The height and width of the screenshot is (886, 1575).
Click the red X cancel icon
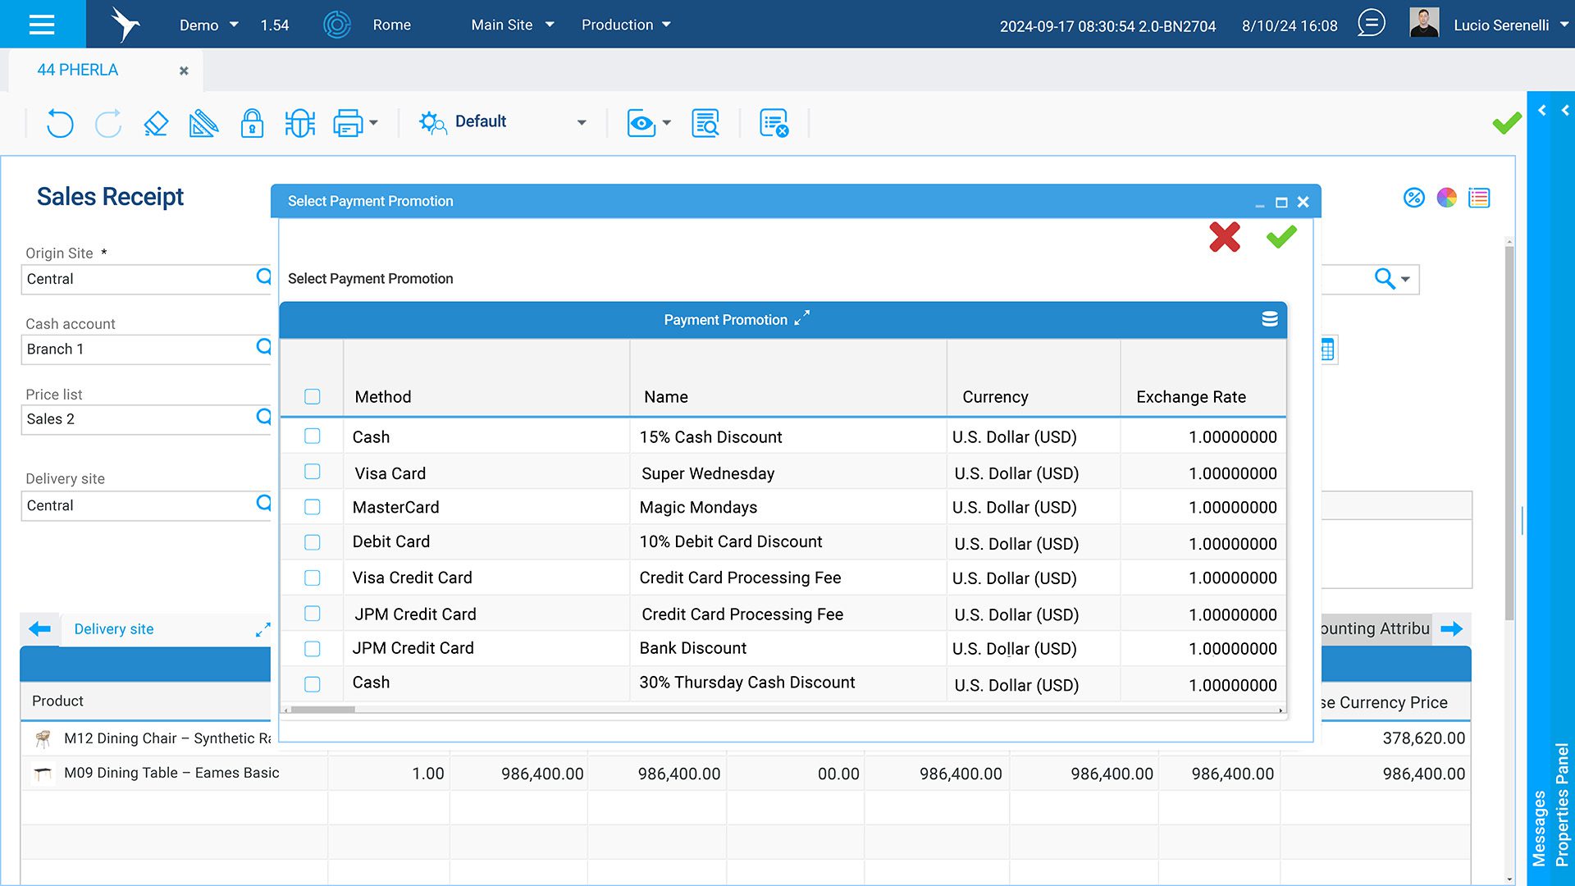click(x=1224, y=237)
